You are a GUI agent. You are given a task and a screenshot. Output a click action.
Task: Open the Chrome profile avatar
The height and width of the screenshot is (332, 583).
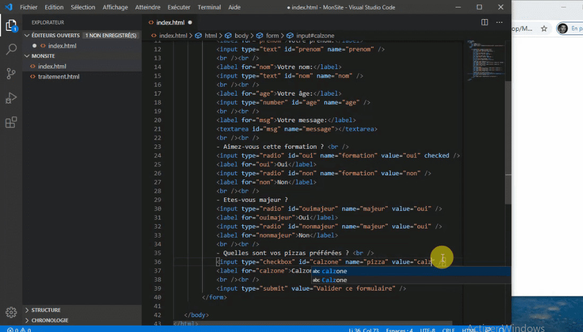click(x=562, y=28)
